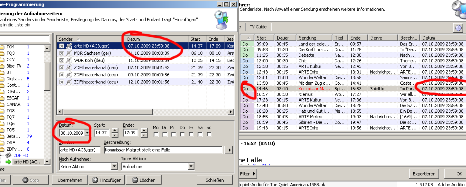Increase the Start time with up spinner

pos(115,130)
